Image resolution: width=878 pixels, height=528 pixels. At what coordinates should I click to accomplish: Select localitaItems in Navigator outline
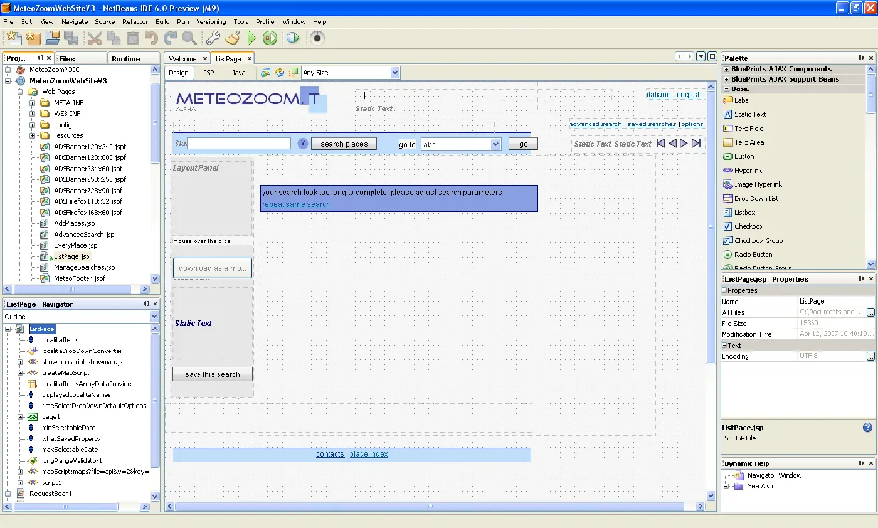pyautogui.click(x=60, y=340)
